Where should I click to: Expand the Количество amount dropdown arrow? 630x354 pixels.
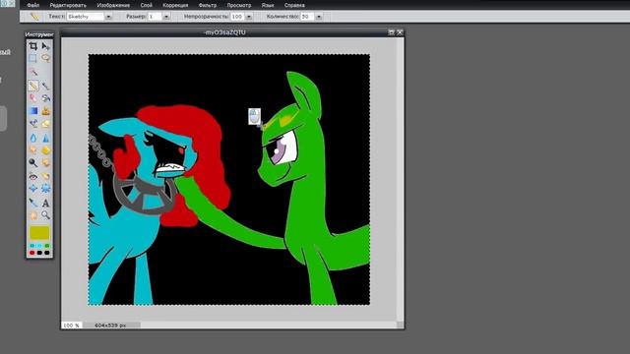click(x=319, y=17)
